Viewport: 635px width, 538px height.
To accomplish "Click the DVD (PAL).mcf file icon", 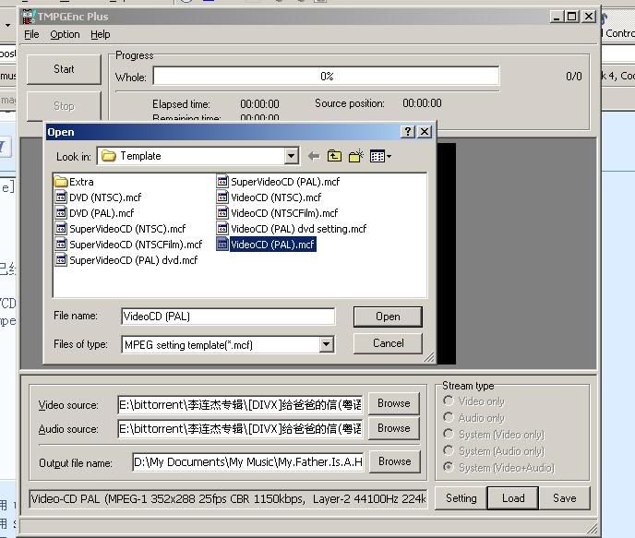I will [x=61, y=212].
